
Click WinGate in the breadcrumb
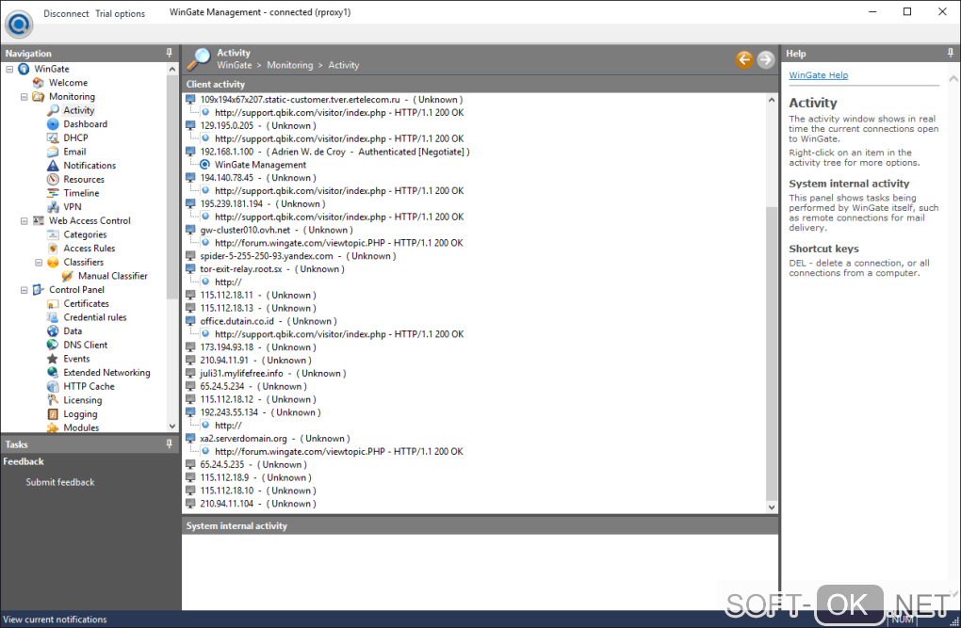click(234, 65)
